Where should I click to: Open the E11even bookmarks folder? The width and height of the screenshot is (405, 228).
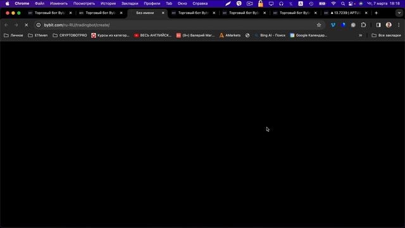click(x=38, y=35)
